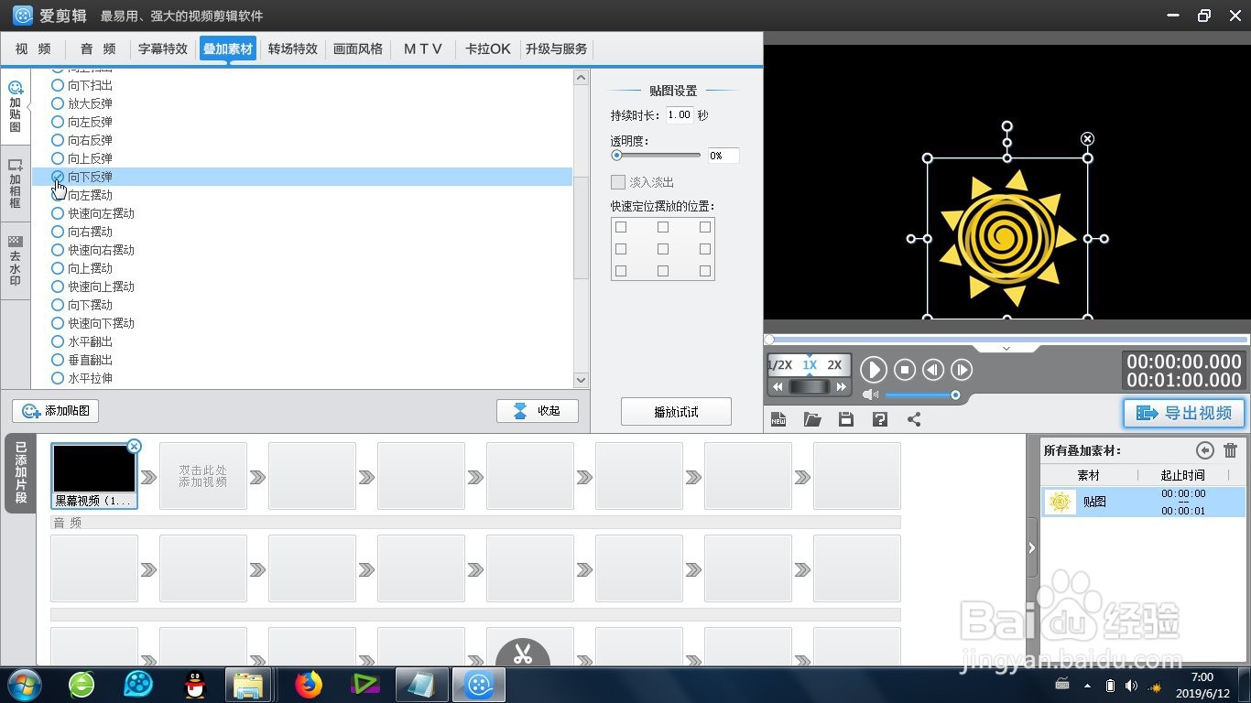Screen dimensions: 1251x703
Task: Check the top-left position box in grid
Action: click(621, 227)
